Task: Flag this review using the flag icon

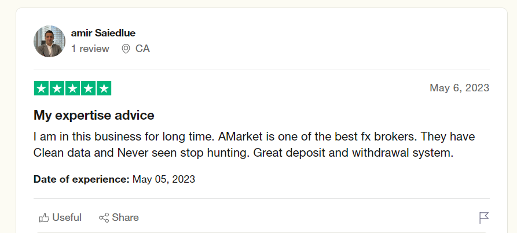Action: point(484,218)
